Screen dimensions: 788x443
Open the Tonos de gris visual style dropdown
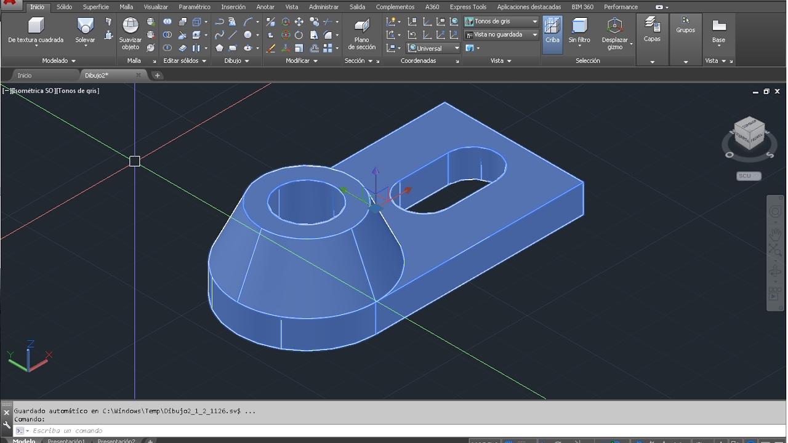click(501, 22)
